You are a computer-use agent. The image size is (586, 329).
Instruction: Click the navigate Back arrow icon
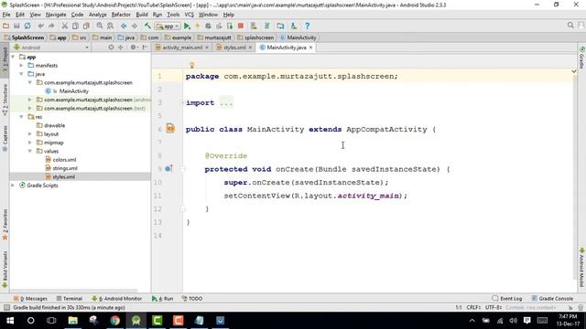pos(124,26)
